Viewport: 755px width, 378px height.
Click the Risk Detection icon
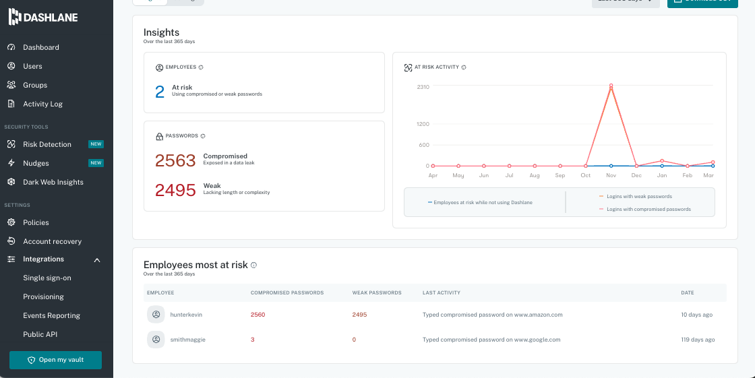11,144
